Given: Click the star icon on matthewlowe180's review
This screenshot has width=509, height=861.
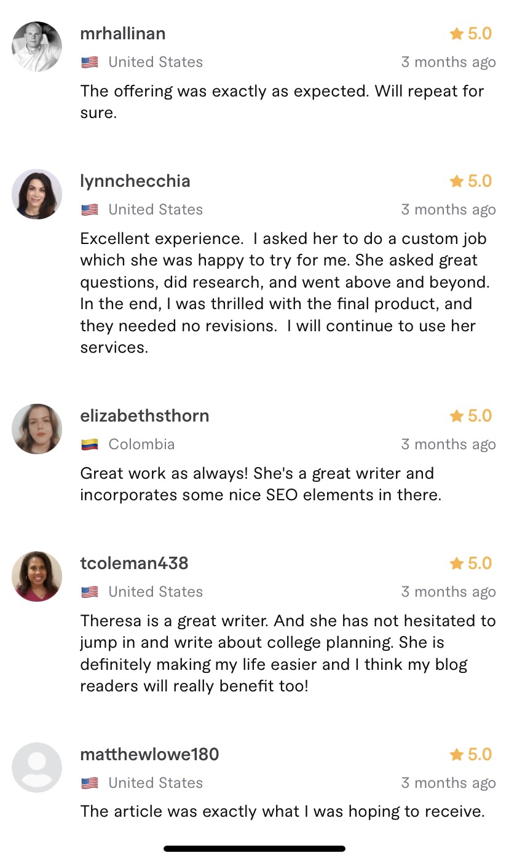Looking at the screenshot, I should 456,755.
